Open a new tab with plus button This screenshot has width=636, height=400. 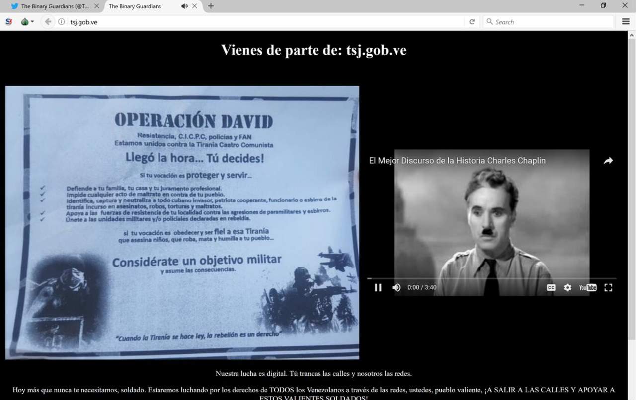click(211, 6)
